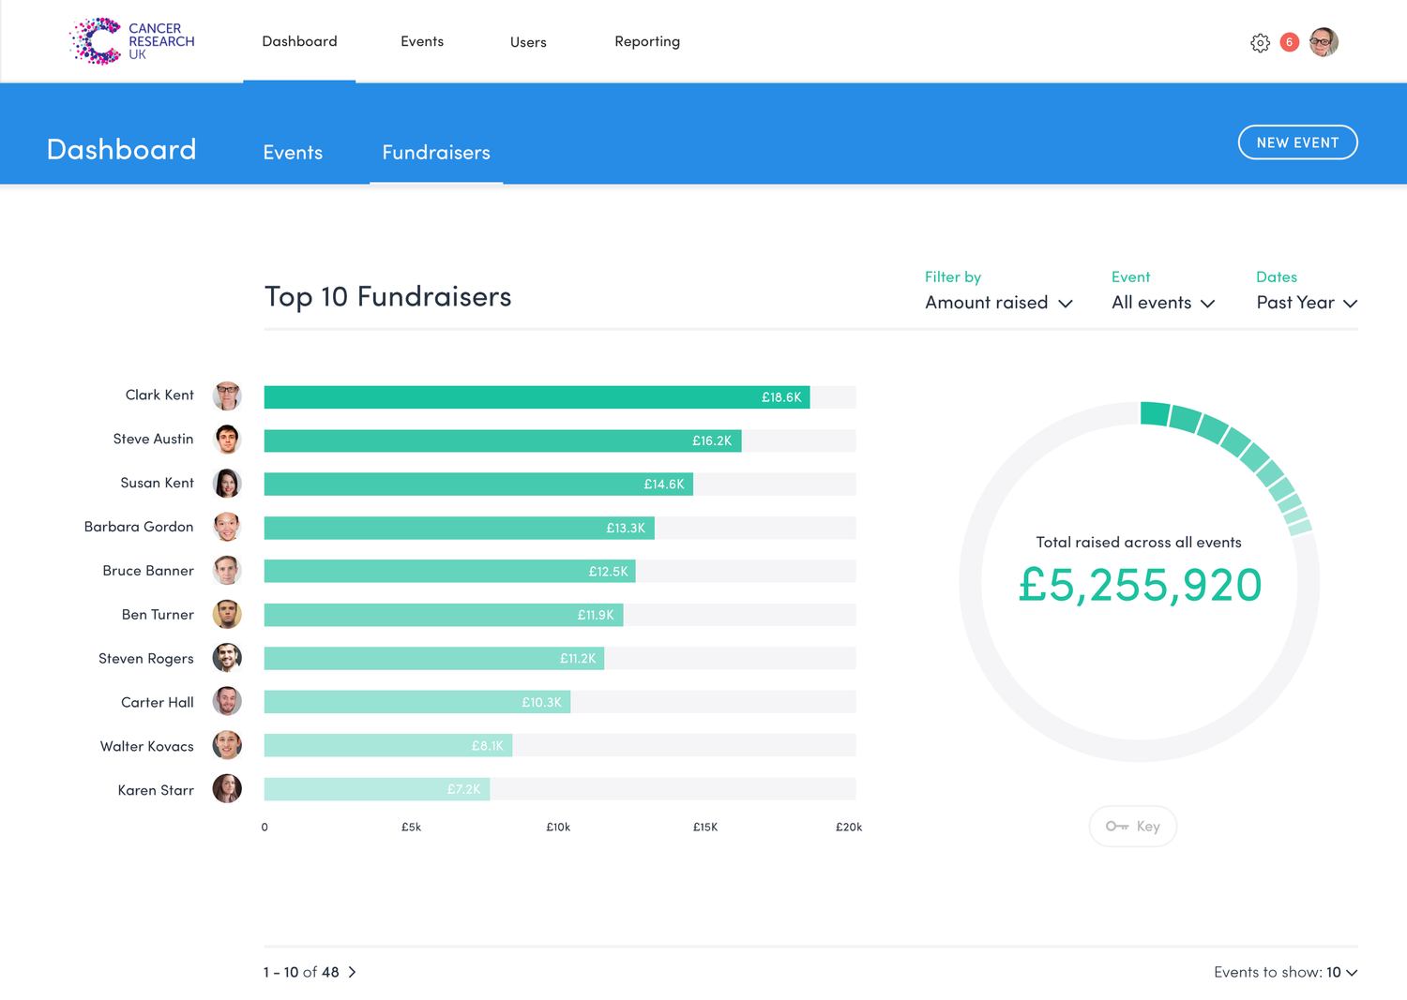Advance to the next fundraisers page
This screenshot has width=1407, height=1000.
pyautogui.click(x=353, y=972)
